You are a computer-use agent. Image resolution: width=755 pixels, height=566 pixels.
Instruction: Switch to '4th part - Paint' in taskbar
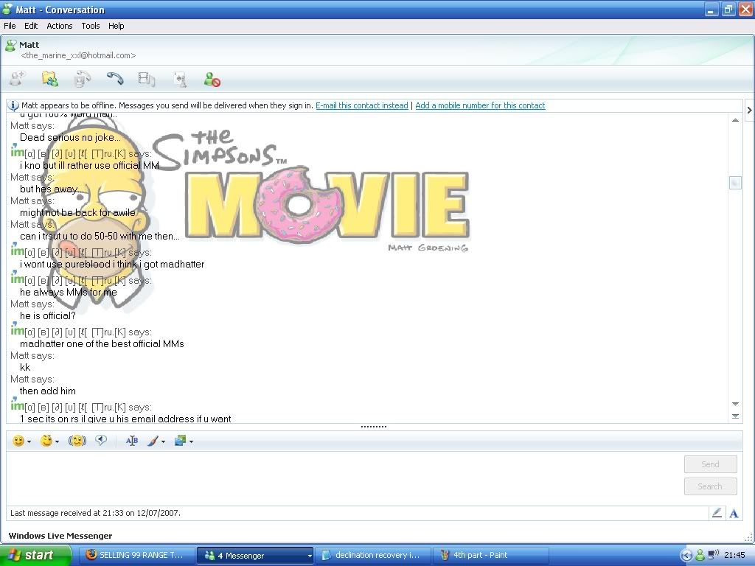point(479,555)
